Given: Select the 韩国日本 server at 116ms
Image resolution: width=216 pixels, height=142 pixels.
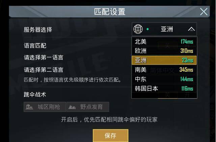Looking at the screenshot, I should (x=164, y=89).
